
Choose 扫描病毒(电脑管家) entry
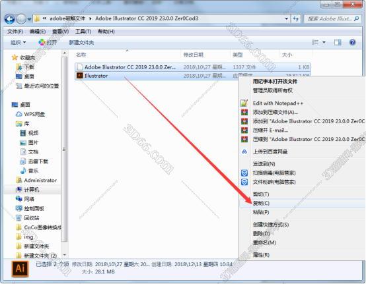coord(274,173)
